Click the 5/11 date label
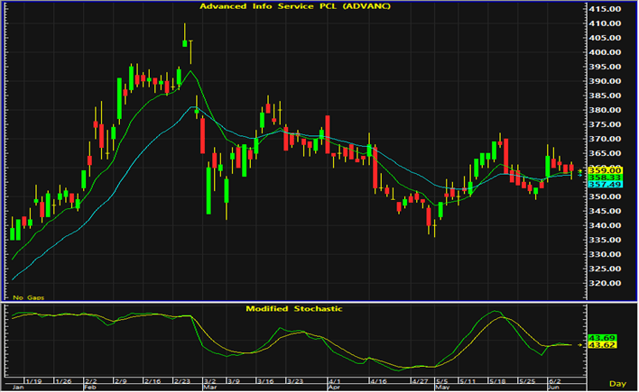This screenshot has height=392, width=639. pyautogui.click(x=468, y=381)
